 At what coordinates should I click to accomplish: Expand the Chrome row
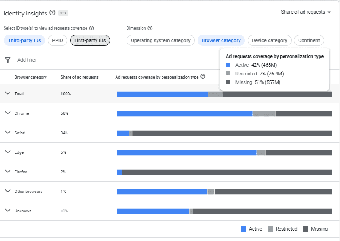coord(7,113)
